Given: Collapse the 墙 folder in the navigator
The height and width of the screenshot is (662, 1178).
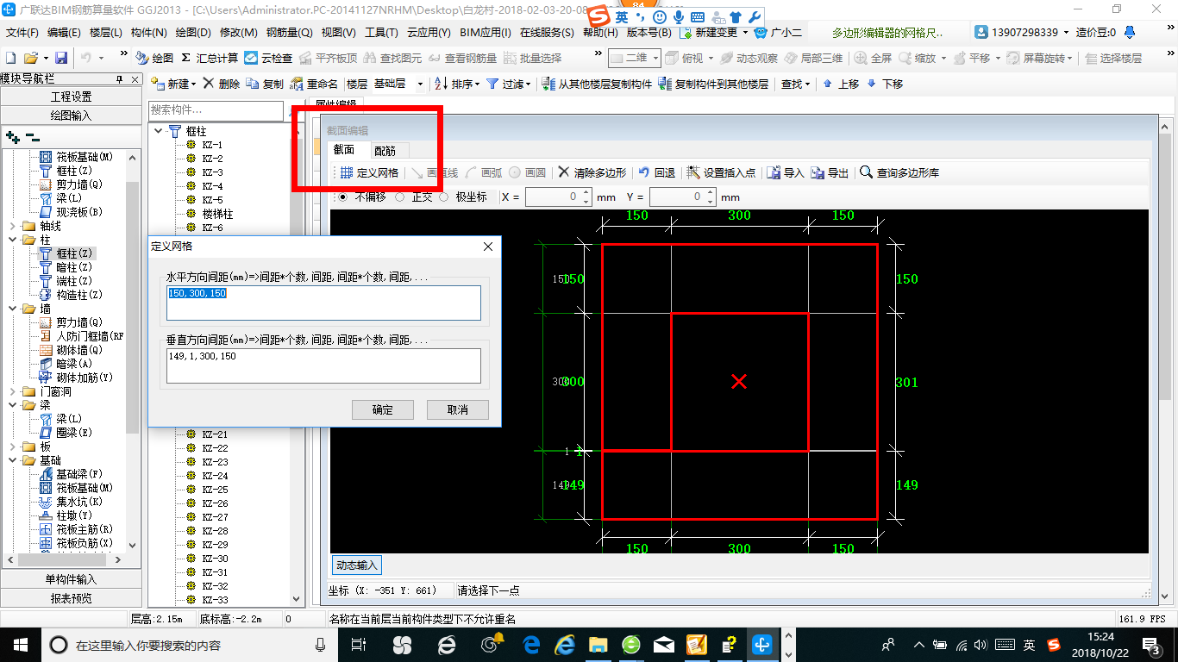Looking at the screenshot, I should click(x=12, y=309).
